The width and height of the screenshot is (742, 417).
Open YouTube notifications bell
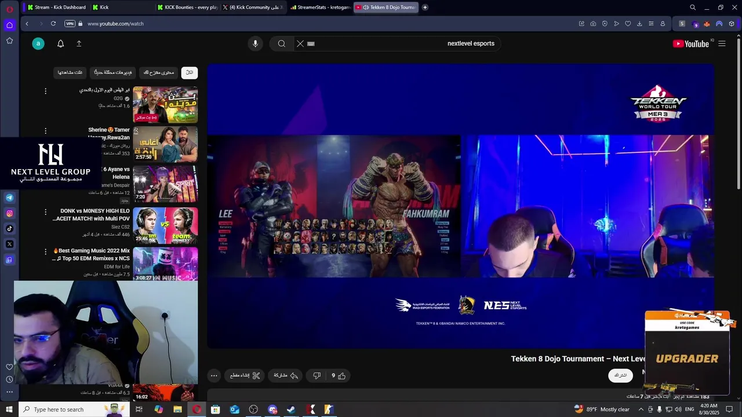(60, 43)
